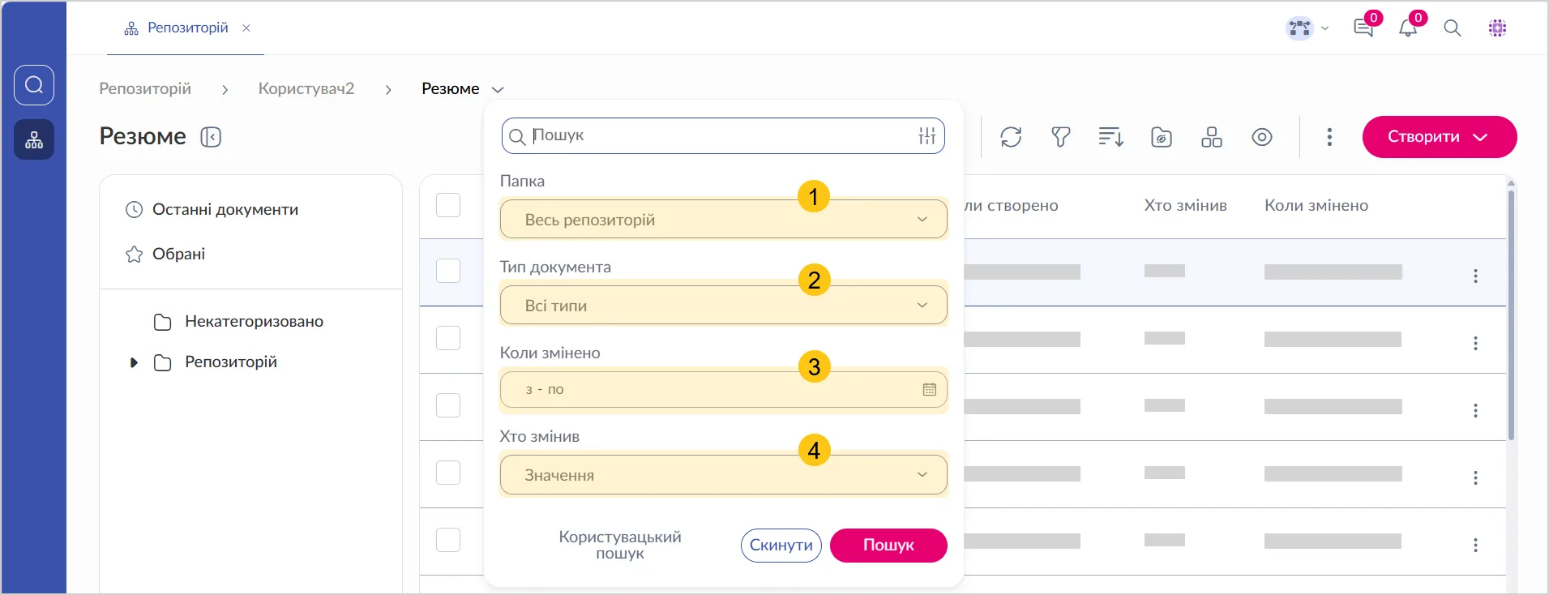
Task: Open Останні документи in the sidebar
Action: tap(225, 210)
